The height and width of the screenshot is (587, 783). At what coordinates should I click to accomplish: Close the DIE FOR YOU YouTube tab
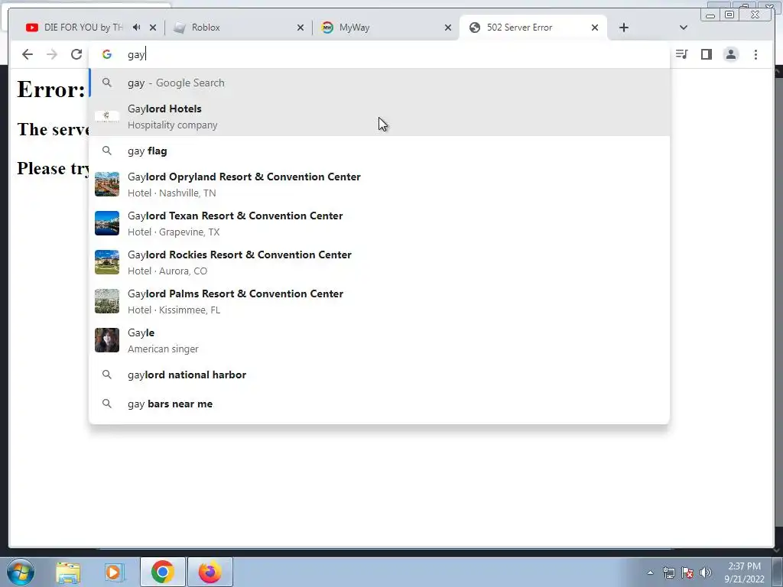[x=153, y=28]
